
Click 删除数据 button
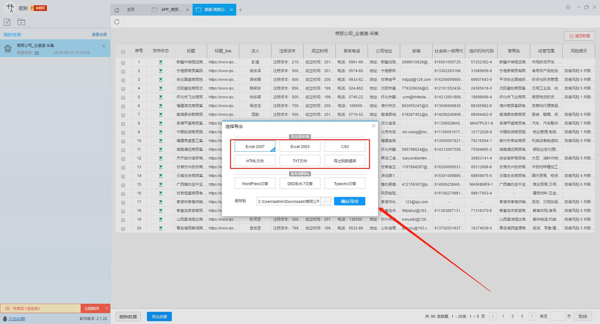coord(128,317)
